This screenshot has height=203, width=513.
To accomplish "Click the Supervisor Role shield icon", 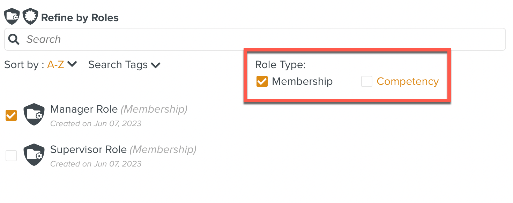I will tap(34, 155).
